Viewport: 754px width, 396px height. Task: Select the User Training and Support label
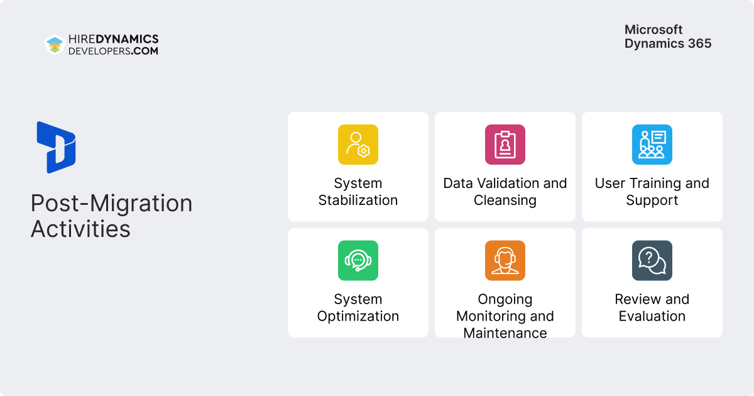652,192
